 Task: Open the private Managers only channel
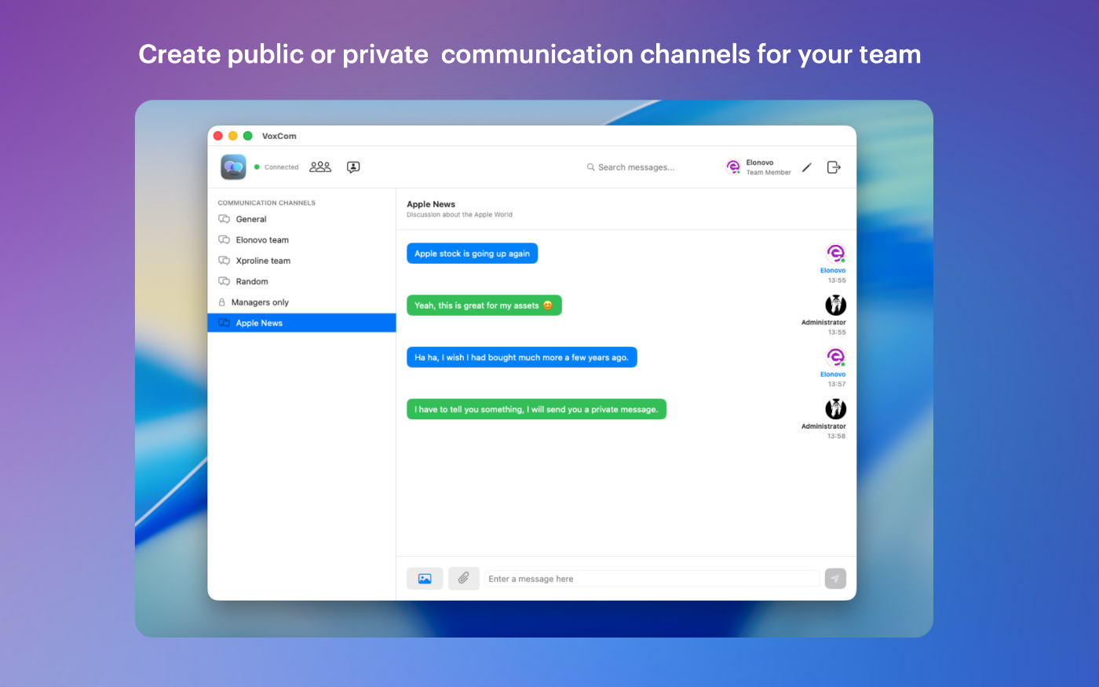pyautogui.click(x=260, y=302)
